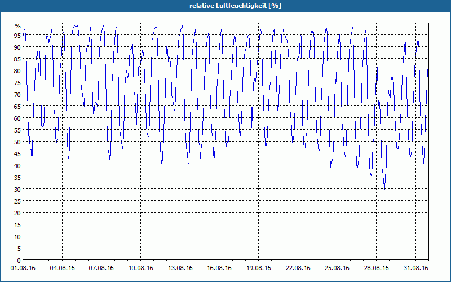Select the 60 value on the y-axis
The image size is (451, 282).
(x=18, y=118)
